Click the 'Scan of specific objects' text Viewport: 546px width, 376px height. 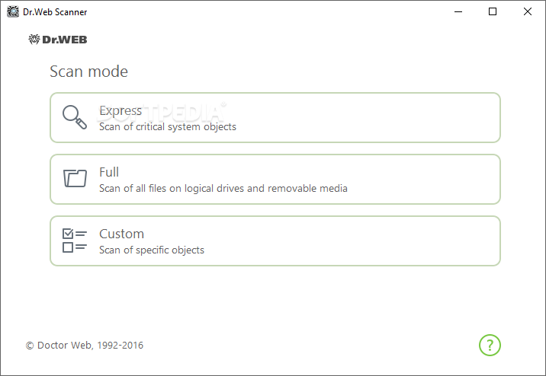(152, 250)
